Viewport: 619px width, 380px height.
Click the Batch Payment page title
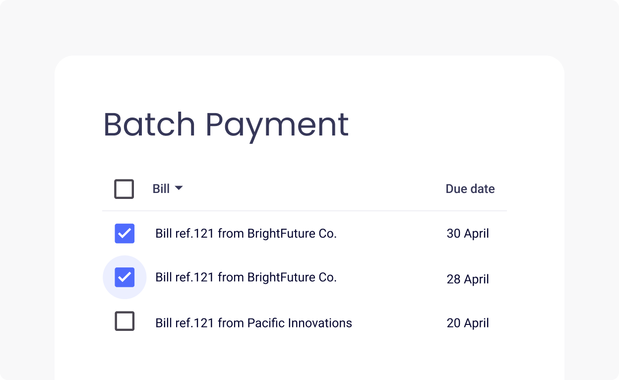click(226, 124)
